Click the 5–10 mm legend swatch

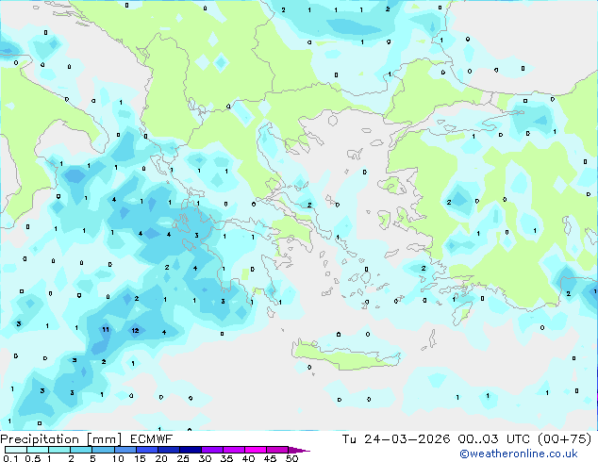103,450
